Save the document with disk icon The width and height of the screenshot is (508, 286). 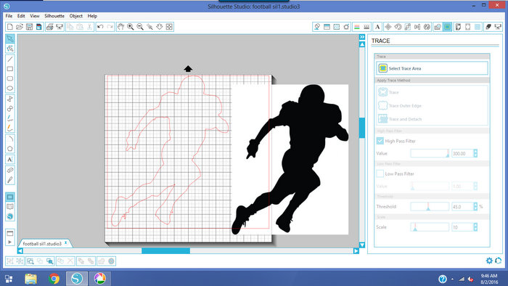pyautogui.click(x=29, y=27)
